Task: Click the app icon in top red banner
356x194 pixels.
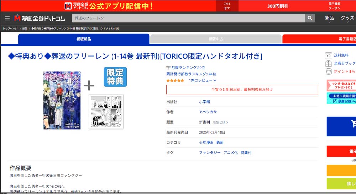Action: pyautogui.click(x=68, y=6)
